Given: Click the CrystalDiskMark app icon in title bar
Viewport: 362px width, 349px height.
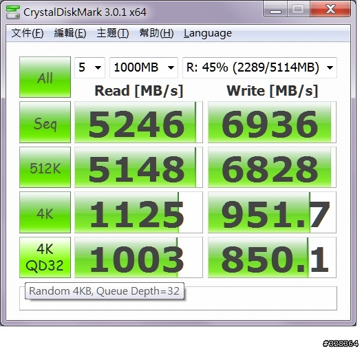Looking at the screenshot, I should [13, 12].
